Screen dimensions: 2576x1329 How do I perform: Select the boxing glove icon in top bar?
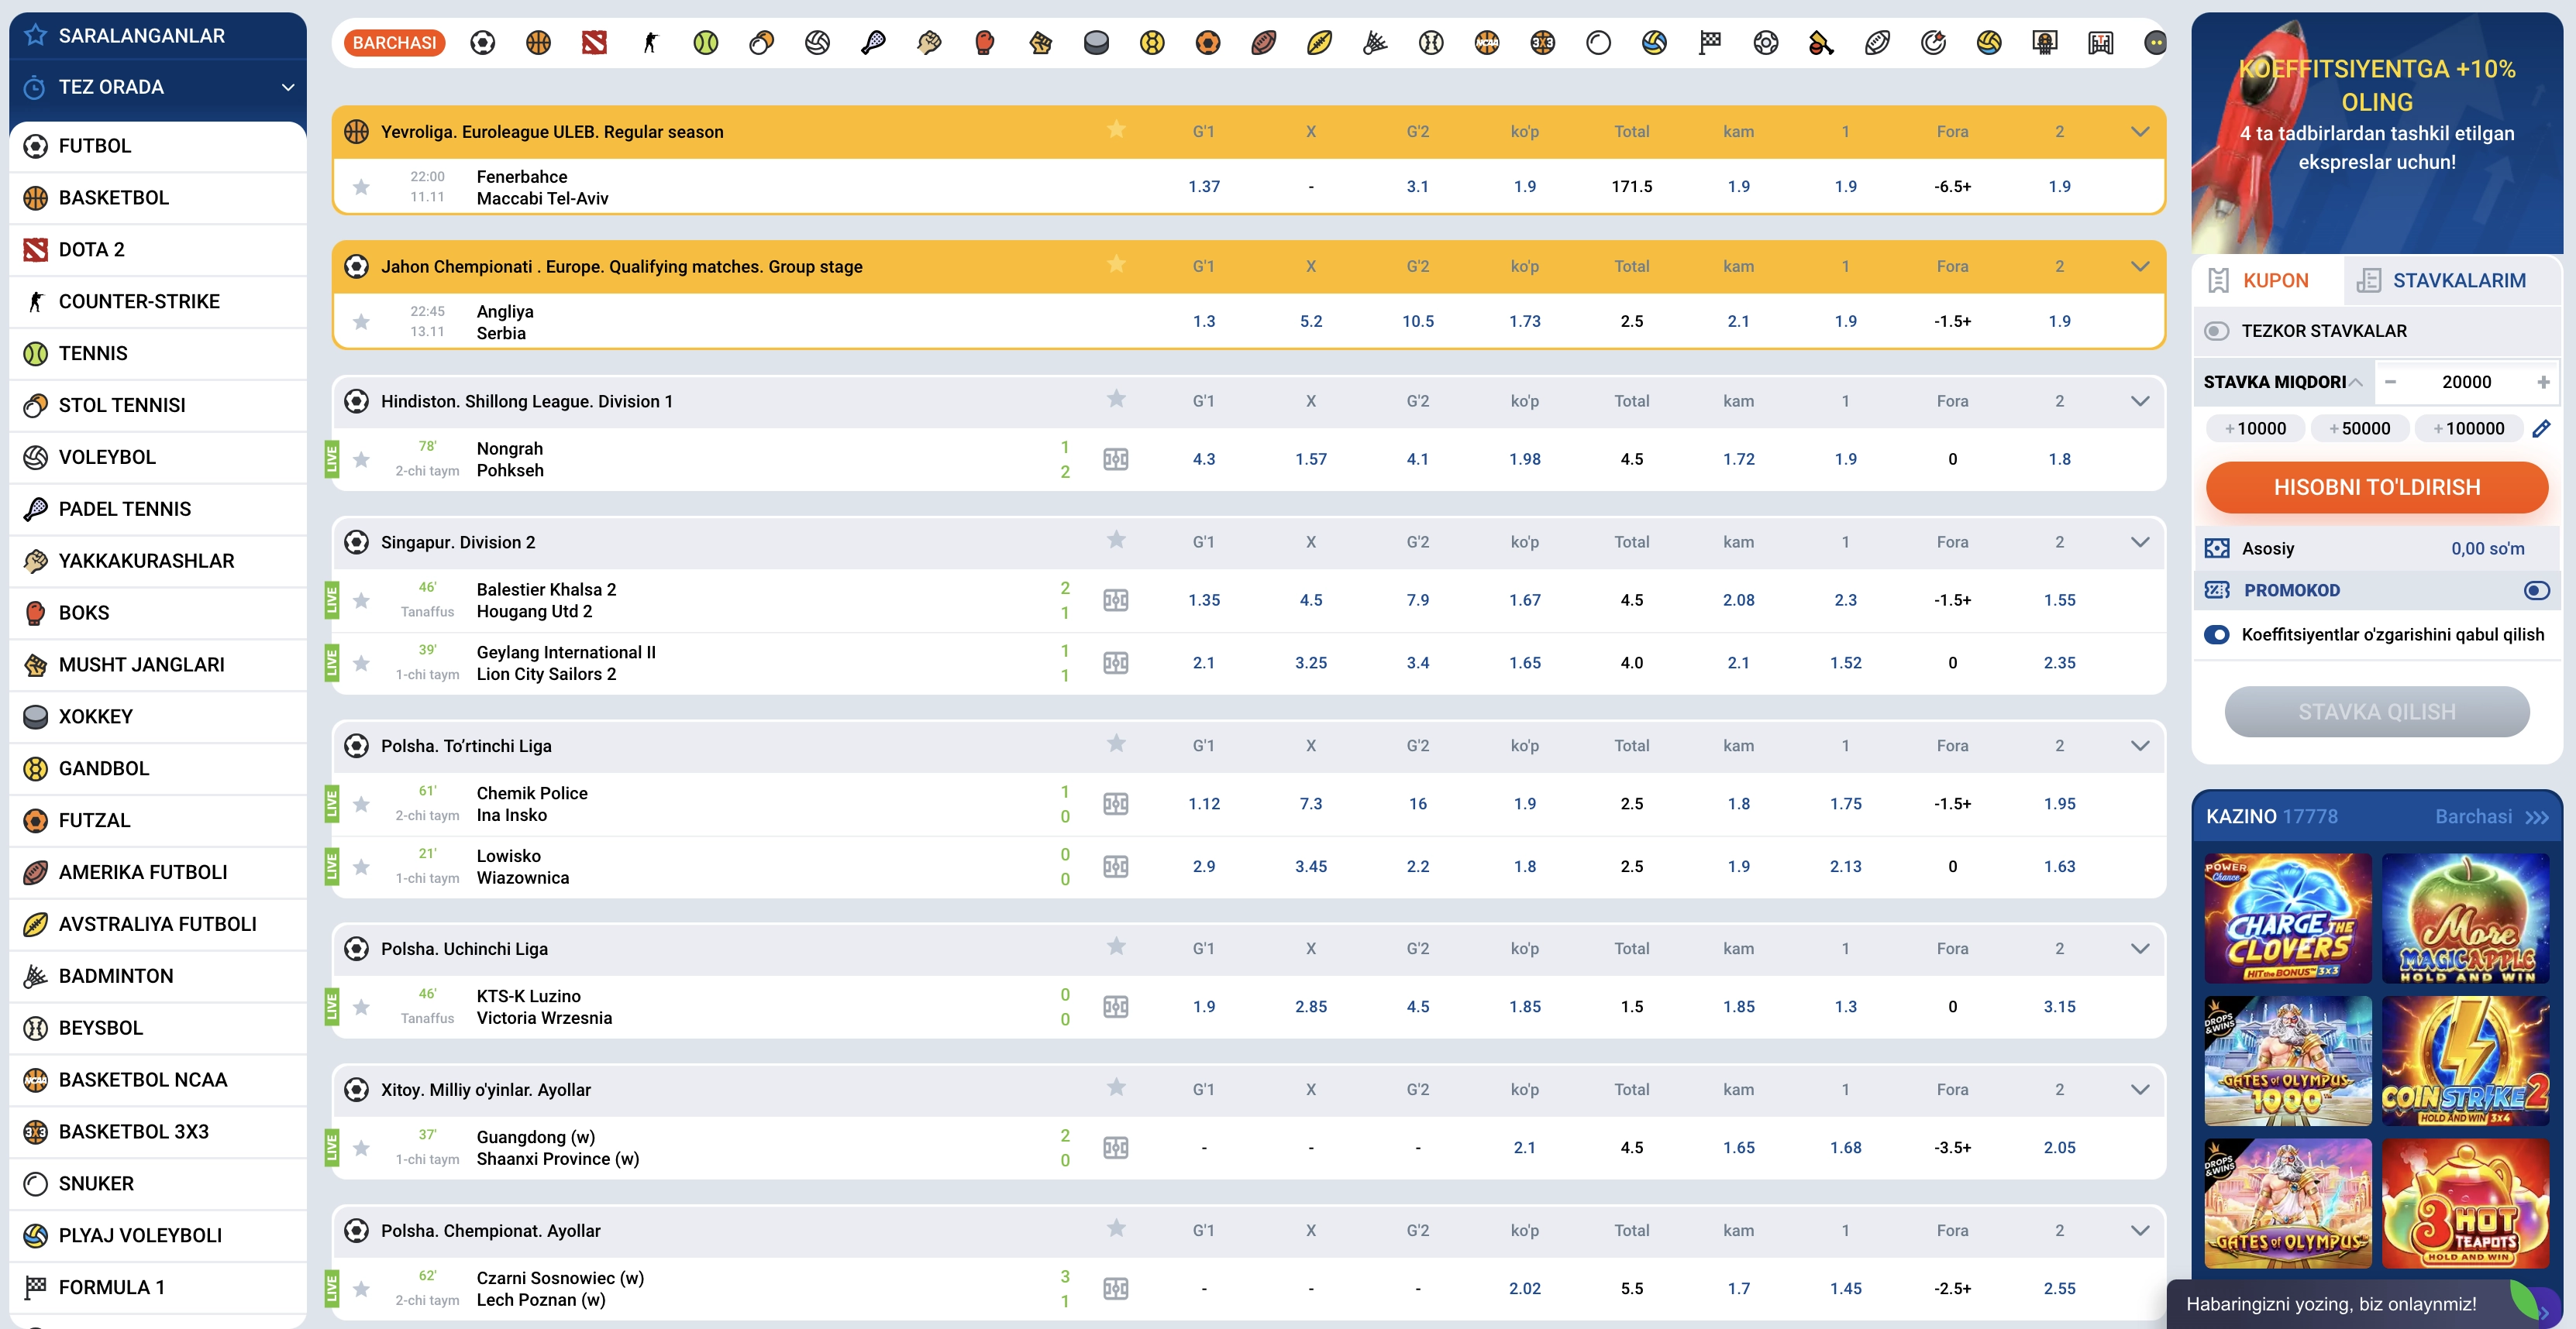985,43
